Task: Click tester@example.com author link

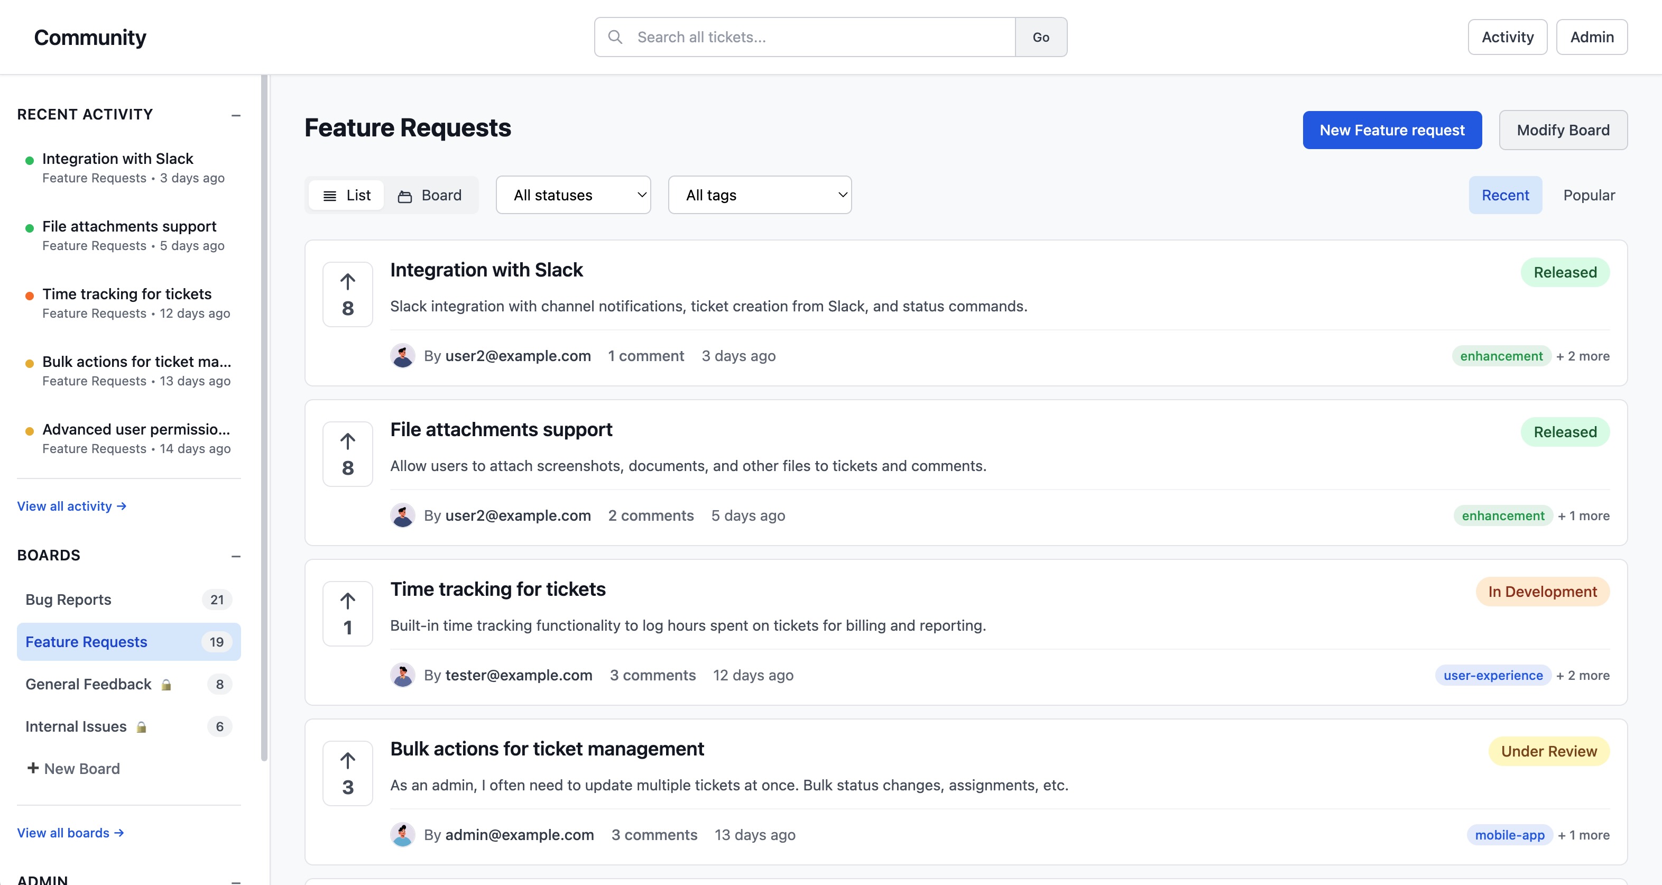Action: (x=519, y=675)
